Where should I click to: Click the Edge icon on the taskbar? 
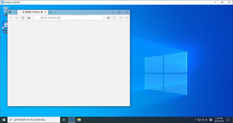pyautogui.click(x=72, y=120)
